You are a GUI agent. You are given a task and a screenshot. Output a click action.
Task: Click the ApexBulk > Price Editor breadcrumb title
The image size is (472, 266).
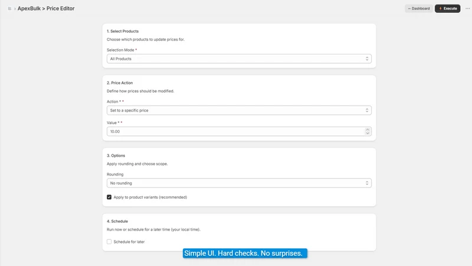coord(46,8)
